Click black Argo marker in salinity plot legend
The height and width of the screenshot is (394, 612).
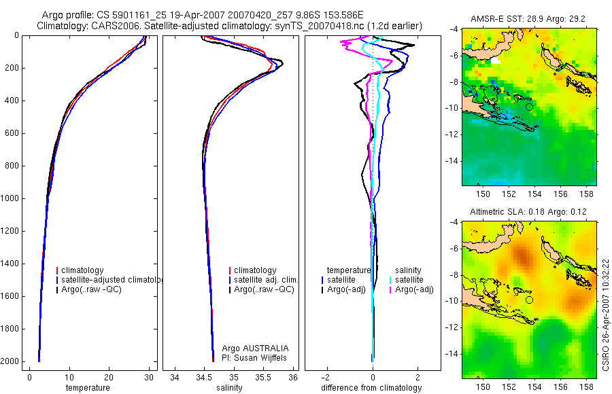point(230,289)
